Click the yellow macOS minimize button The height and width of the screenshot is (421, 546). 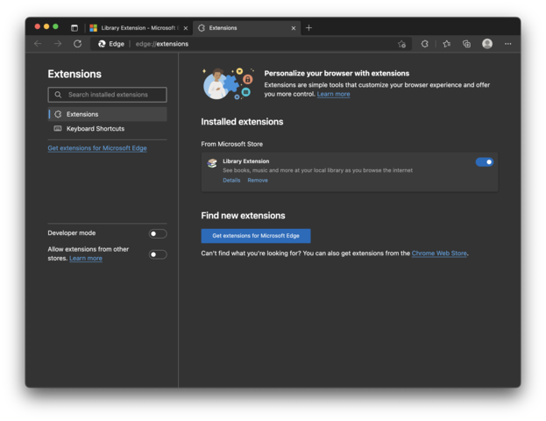click(46, 26)
